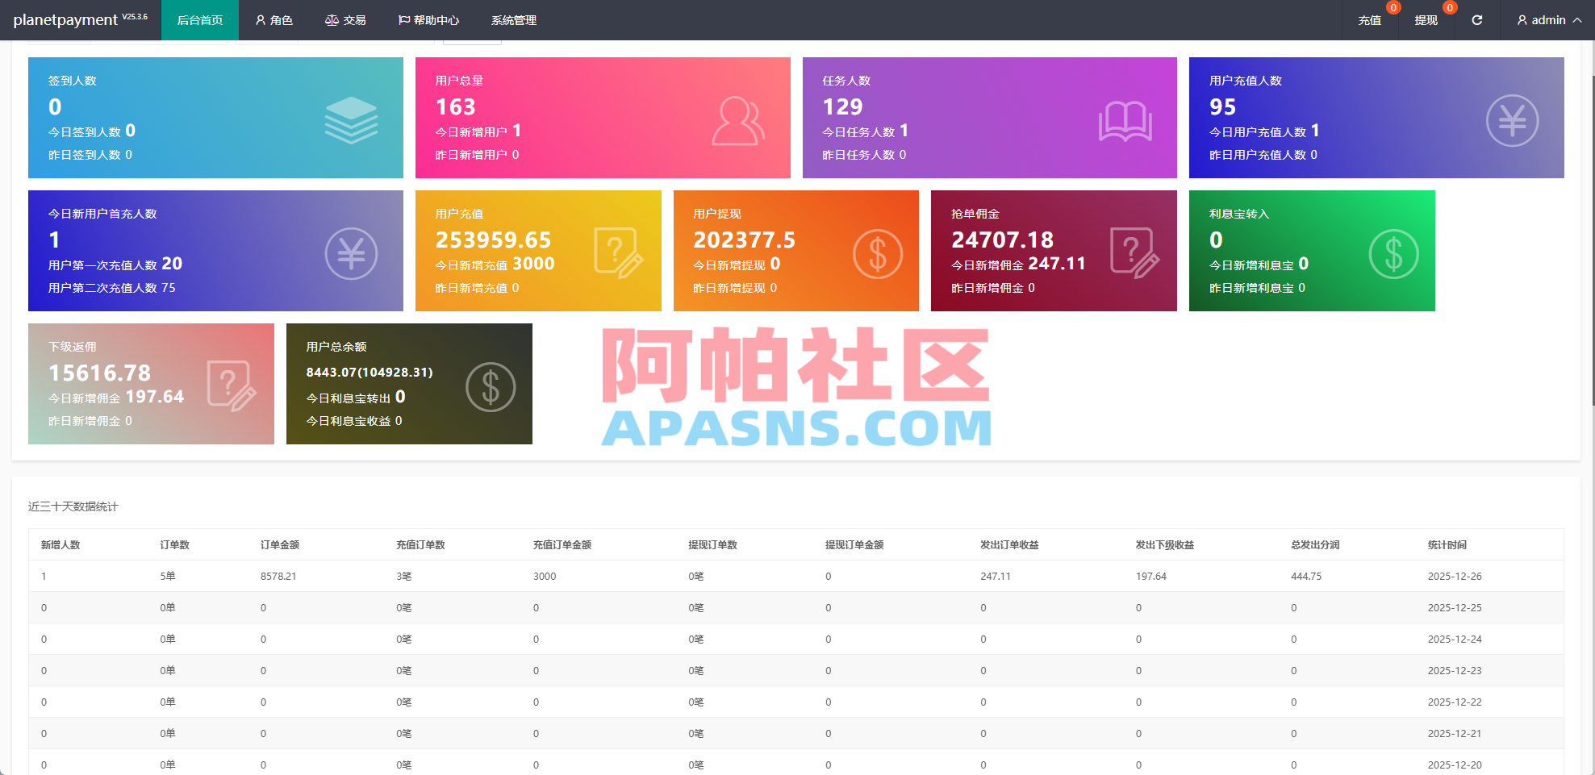Screen dimensions: 1595x775
Task: Click the 提现 notification button
Action: tap(1426, 20)
